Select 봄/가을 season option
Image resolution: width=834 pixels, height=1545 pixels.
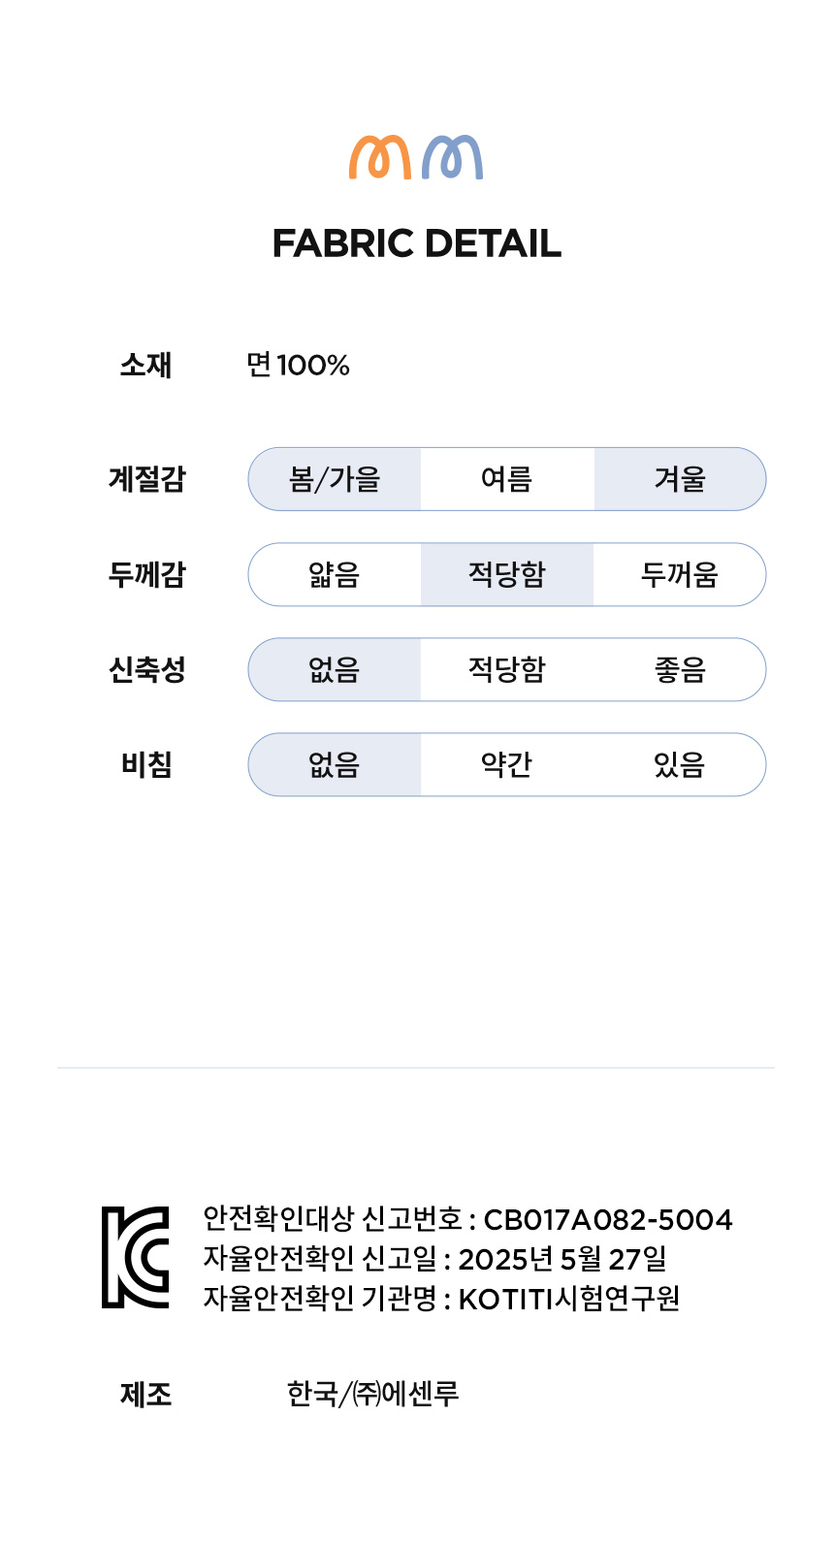335,479
